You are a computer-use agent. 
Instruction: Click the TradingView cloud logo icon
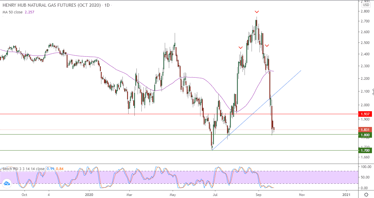tap(7, 183)
